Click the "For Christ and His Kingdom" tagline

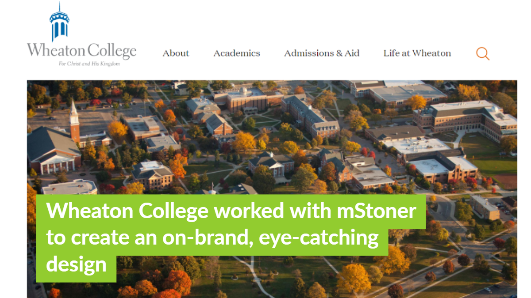coord(89,64)
